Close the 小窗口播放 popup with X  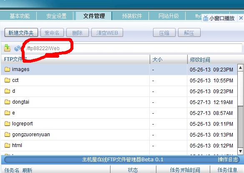click(241, 18)
